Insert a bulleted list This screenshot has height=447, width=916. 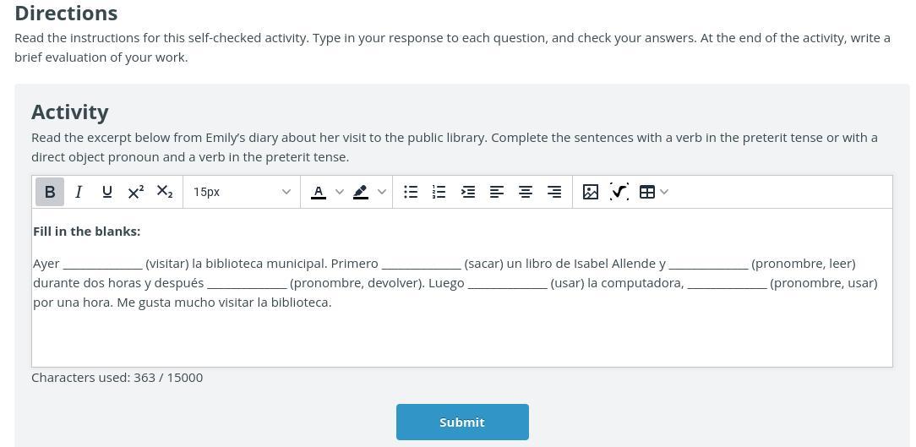tap(411, 192)
